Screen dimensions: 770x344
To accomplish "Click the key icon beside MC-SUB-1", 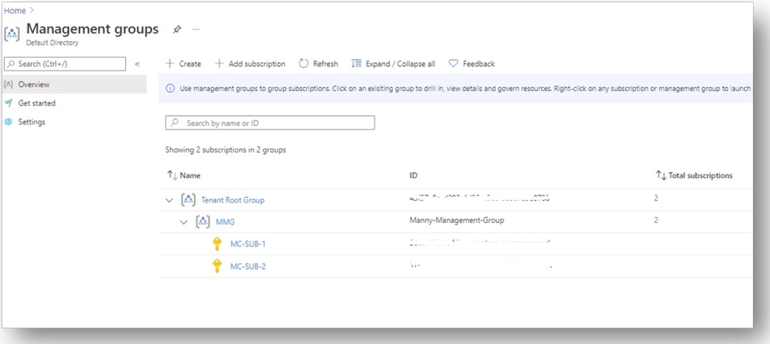I will (217, 244).
